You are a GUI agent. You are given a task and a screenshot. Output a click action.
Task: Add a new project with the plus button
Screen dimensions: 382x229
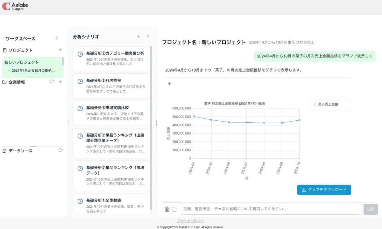(60, 50)
